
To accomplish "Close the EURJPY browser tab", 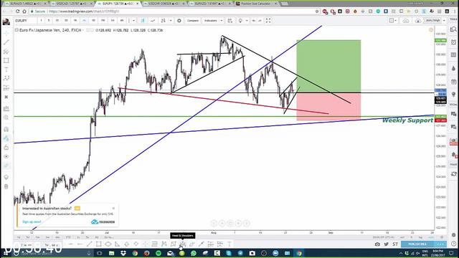I will click(137, 4).
